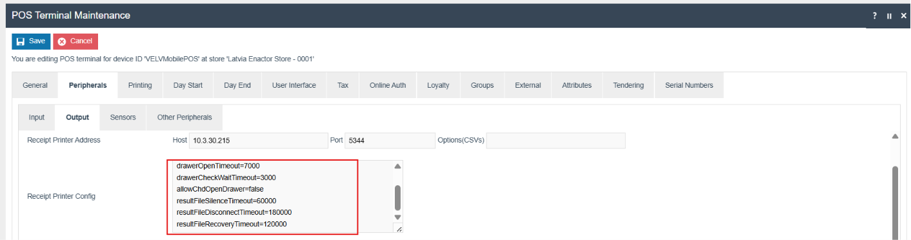Click the line resultFileRecoveryTimeout=120000
The height and width of the screenshot is (240, 911).
coord(232,224)
